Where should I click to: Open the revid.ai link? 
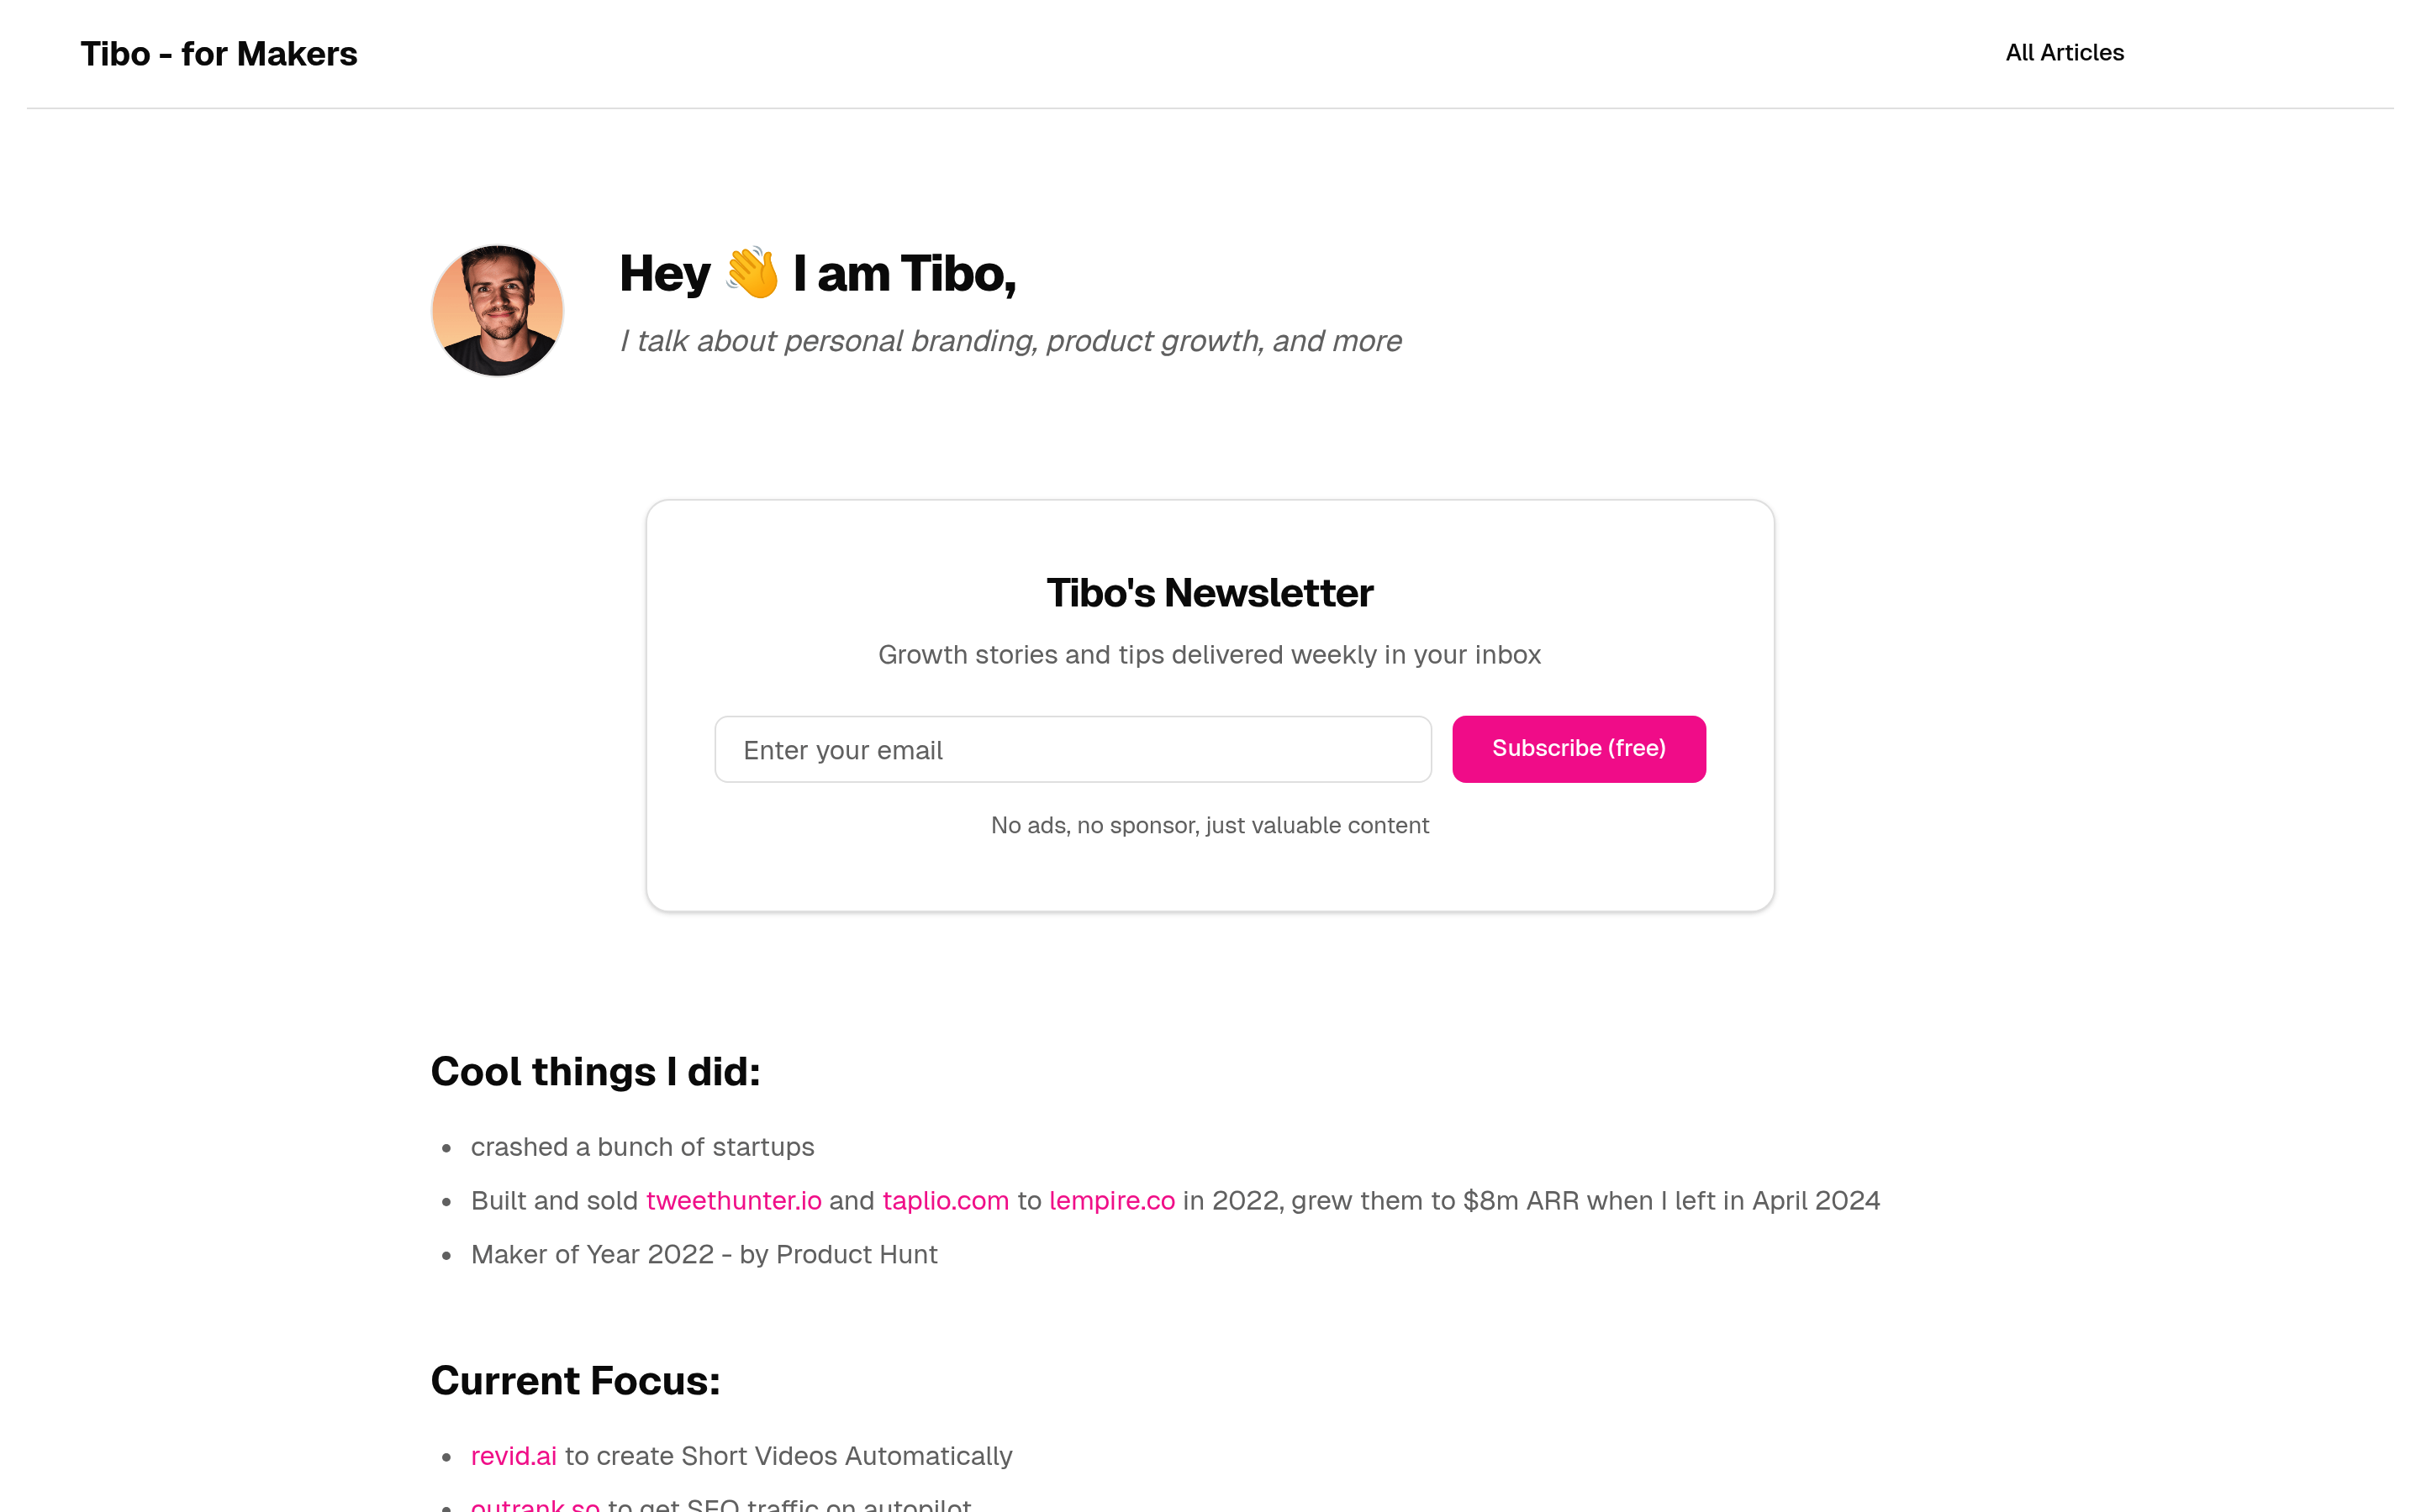[514, 1456]
